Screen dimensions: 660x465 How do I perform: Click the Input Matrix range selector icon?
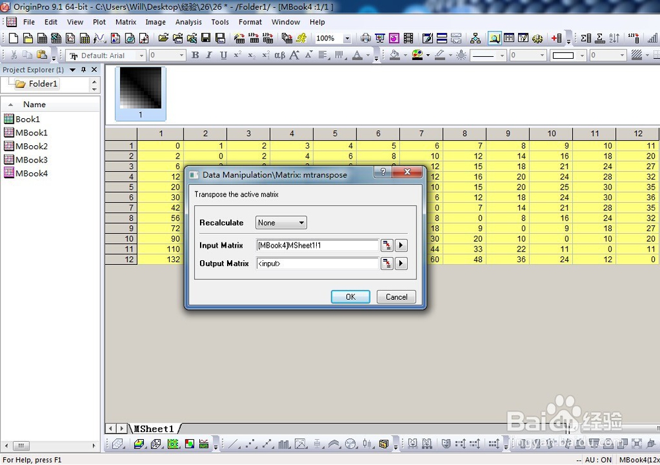(x=386, y=246)
